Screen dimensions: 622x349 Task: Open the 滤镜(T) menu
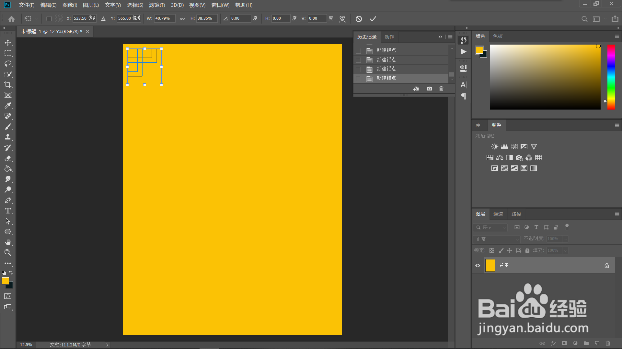point(157,5)
